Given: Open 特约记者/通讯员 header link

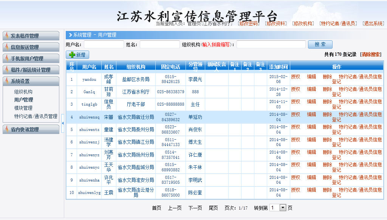Looking at the screenshot, I should (x=338, y=23).
